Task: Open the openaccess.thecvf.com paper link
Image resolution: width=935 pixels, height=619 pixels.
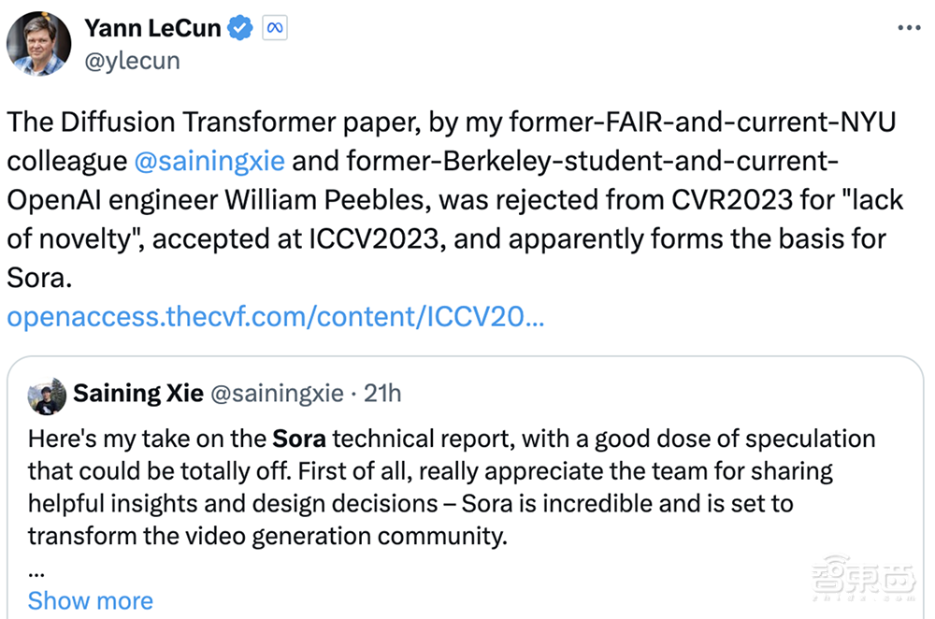Action: point(276,317)
